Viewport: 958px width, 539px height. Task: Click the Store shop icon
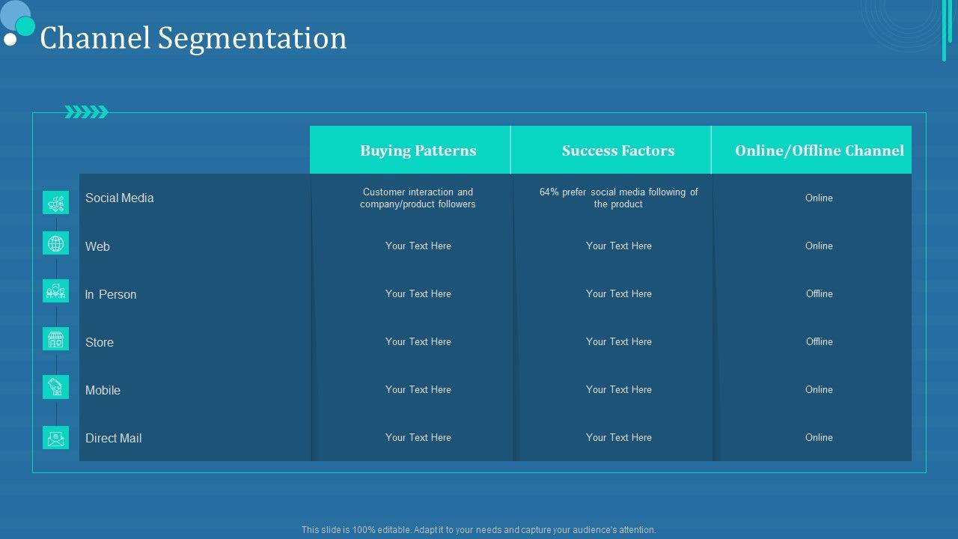point(55,339)
